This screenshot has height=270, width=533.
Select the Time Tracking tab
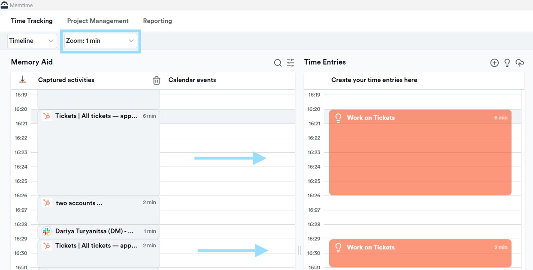coord(31,21)
